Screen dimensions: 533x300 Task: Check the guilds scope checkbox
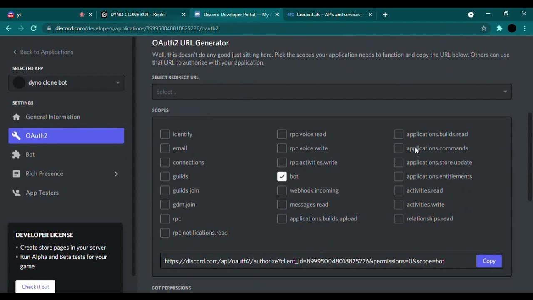click(x=165, y=176)
